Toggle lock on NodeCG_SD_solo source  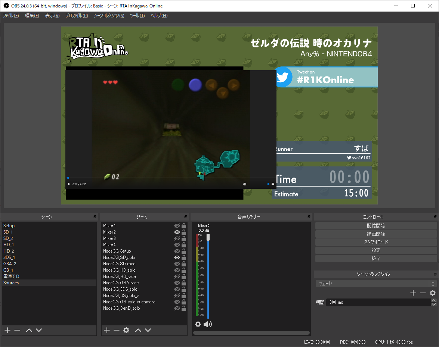[x=184, y=257]
